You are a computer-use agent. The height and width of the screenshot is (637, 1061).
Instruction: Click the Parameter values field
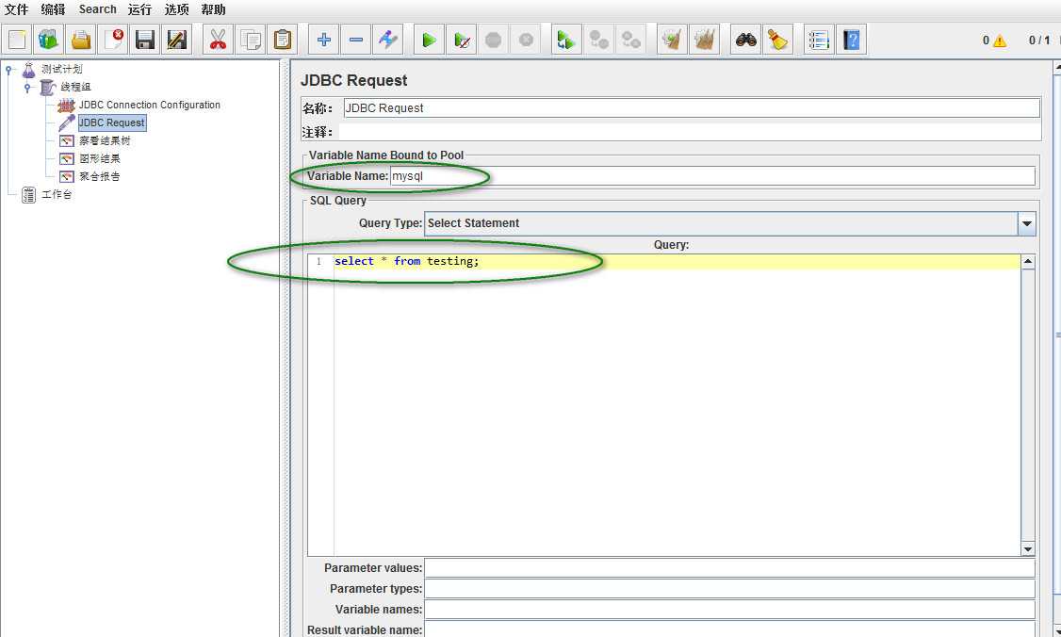coord(729,568)
